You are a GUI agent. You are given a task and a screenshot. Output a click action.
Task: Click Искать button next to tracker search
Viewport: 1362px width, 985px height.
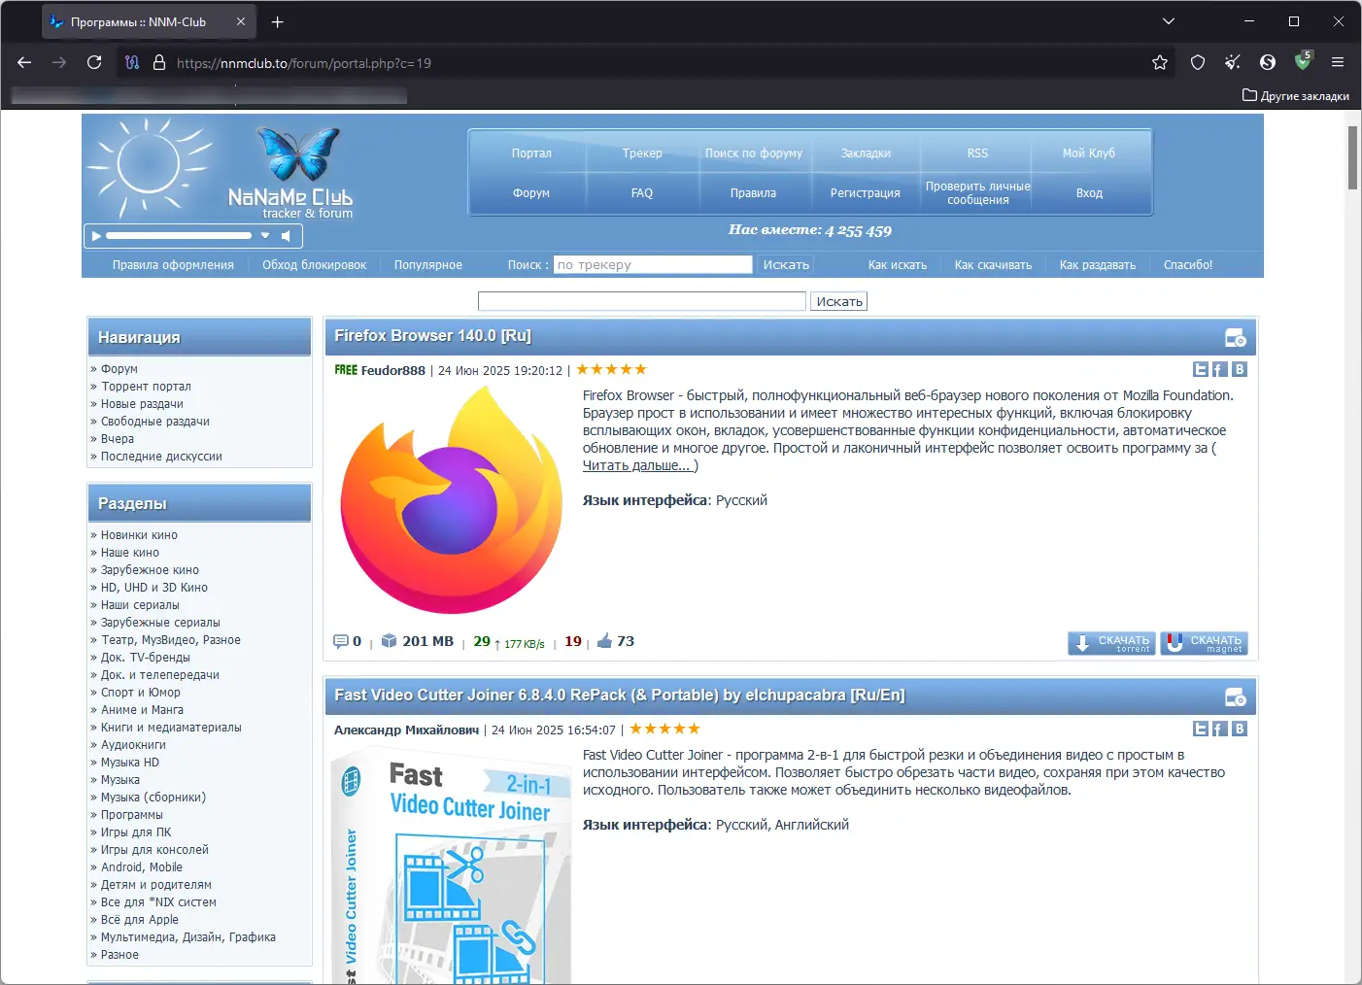[786, 264]
